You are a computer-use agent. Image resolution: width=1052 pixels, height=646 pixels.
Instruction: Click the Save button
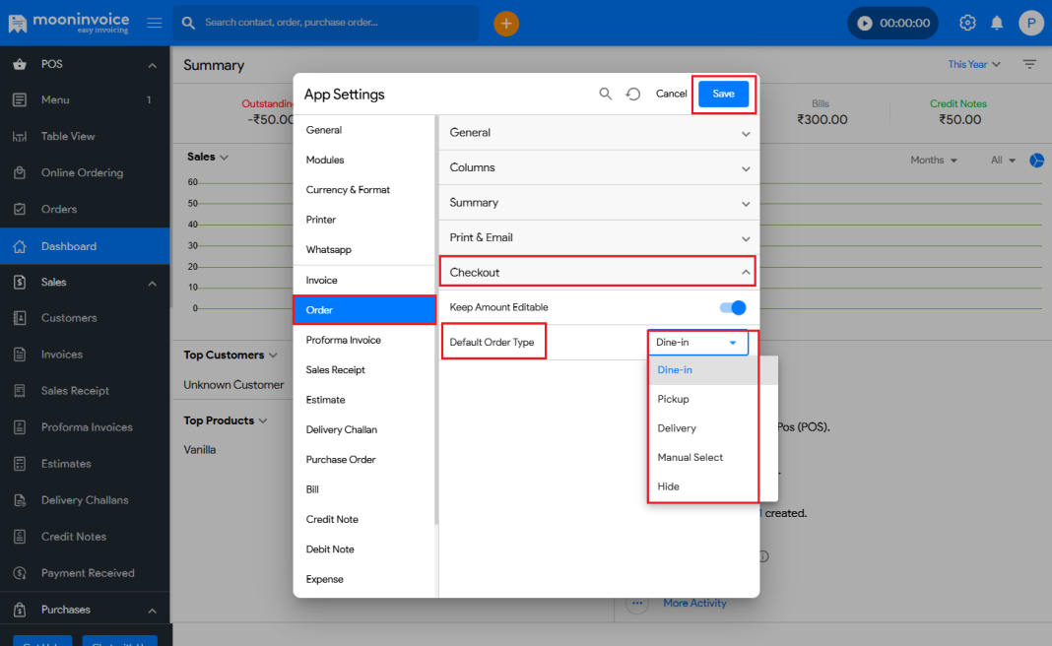tap(723, 94)
